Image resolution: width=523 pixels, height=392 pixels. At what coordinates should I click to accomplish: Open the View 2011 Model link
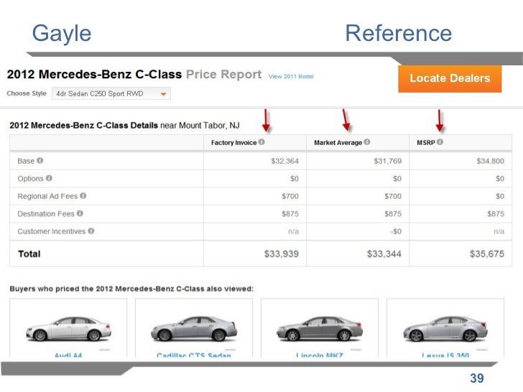click(291, 76)
